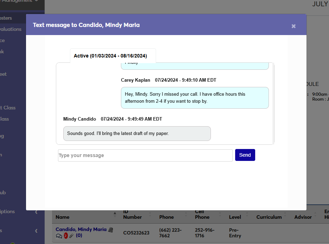Screen dimensions: 329x244
Task: Click the paperclip attachment icon for Mindy Candido
Action: coord(71,236)
